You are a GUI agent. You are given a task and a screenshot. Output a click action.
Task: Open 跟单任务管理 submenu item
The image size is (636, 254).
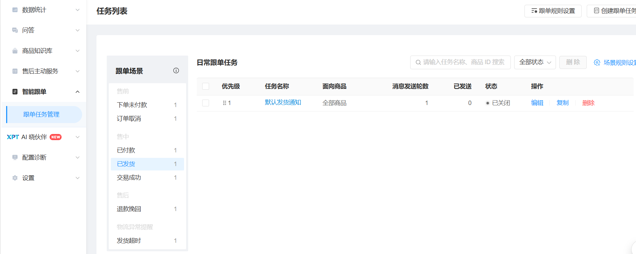click(44, 115)
